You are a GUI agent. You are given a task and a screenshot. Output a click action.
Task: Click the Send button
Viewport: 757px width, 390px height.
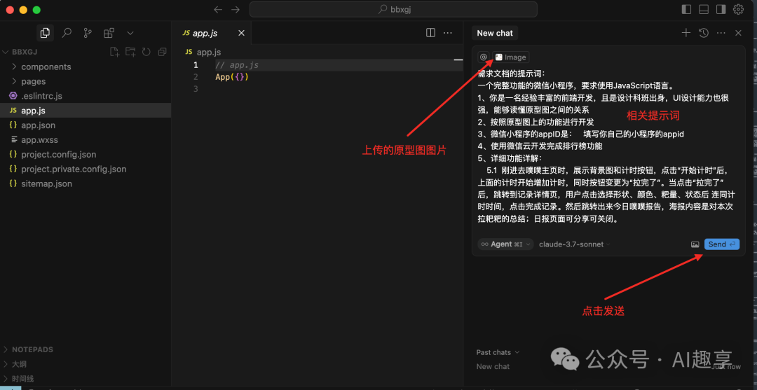[722, 244]
